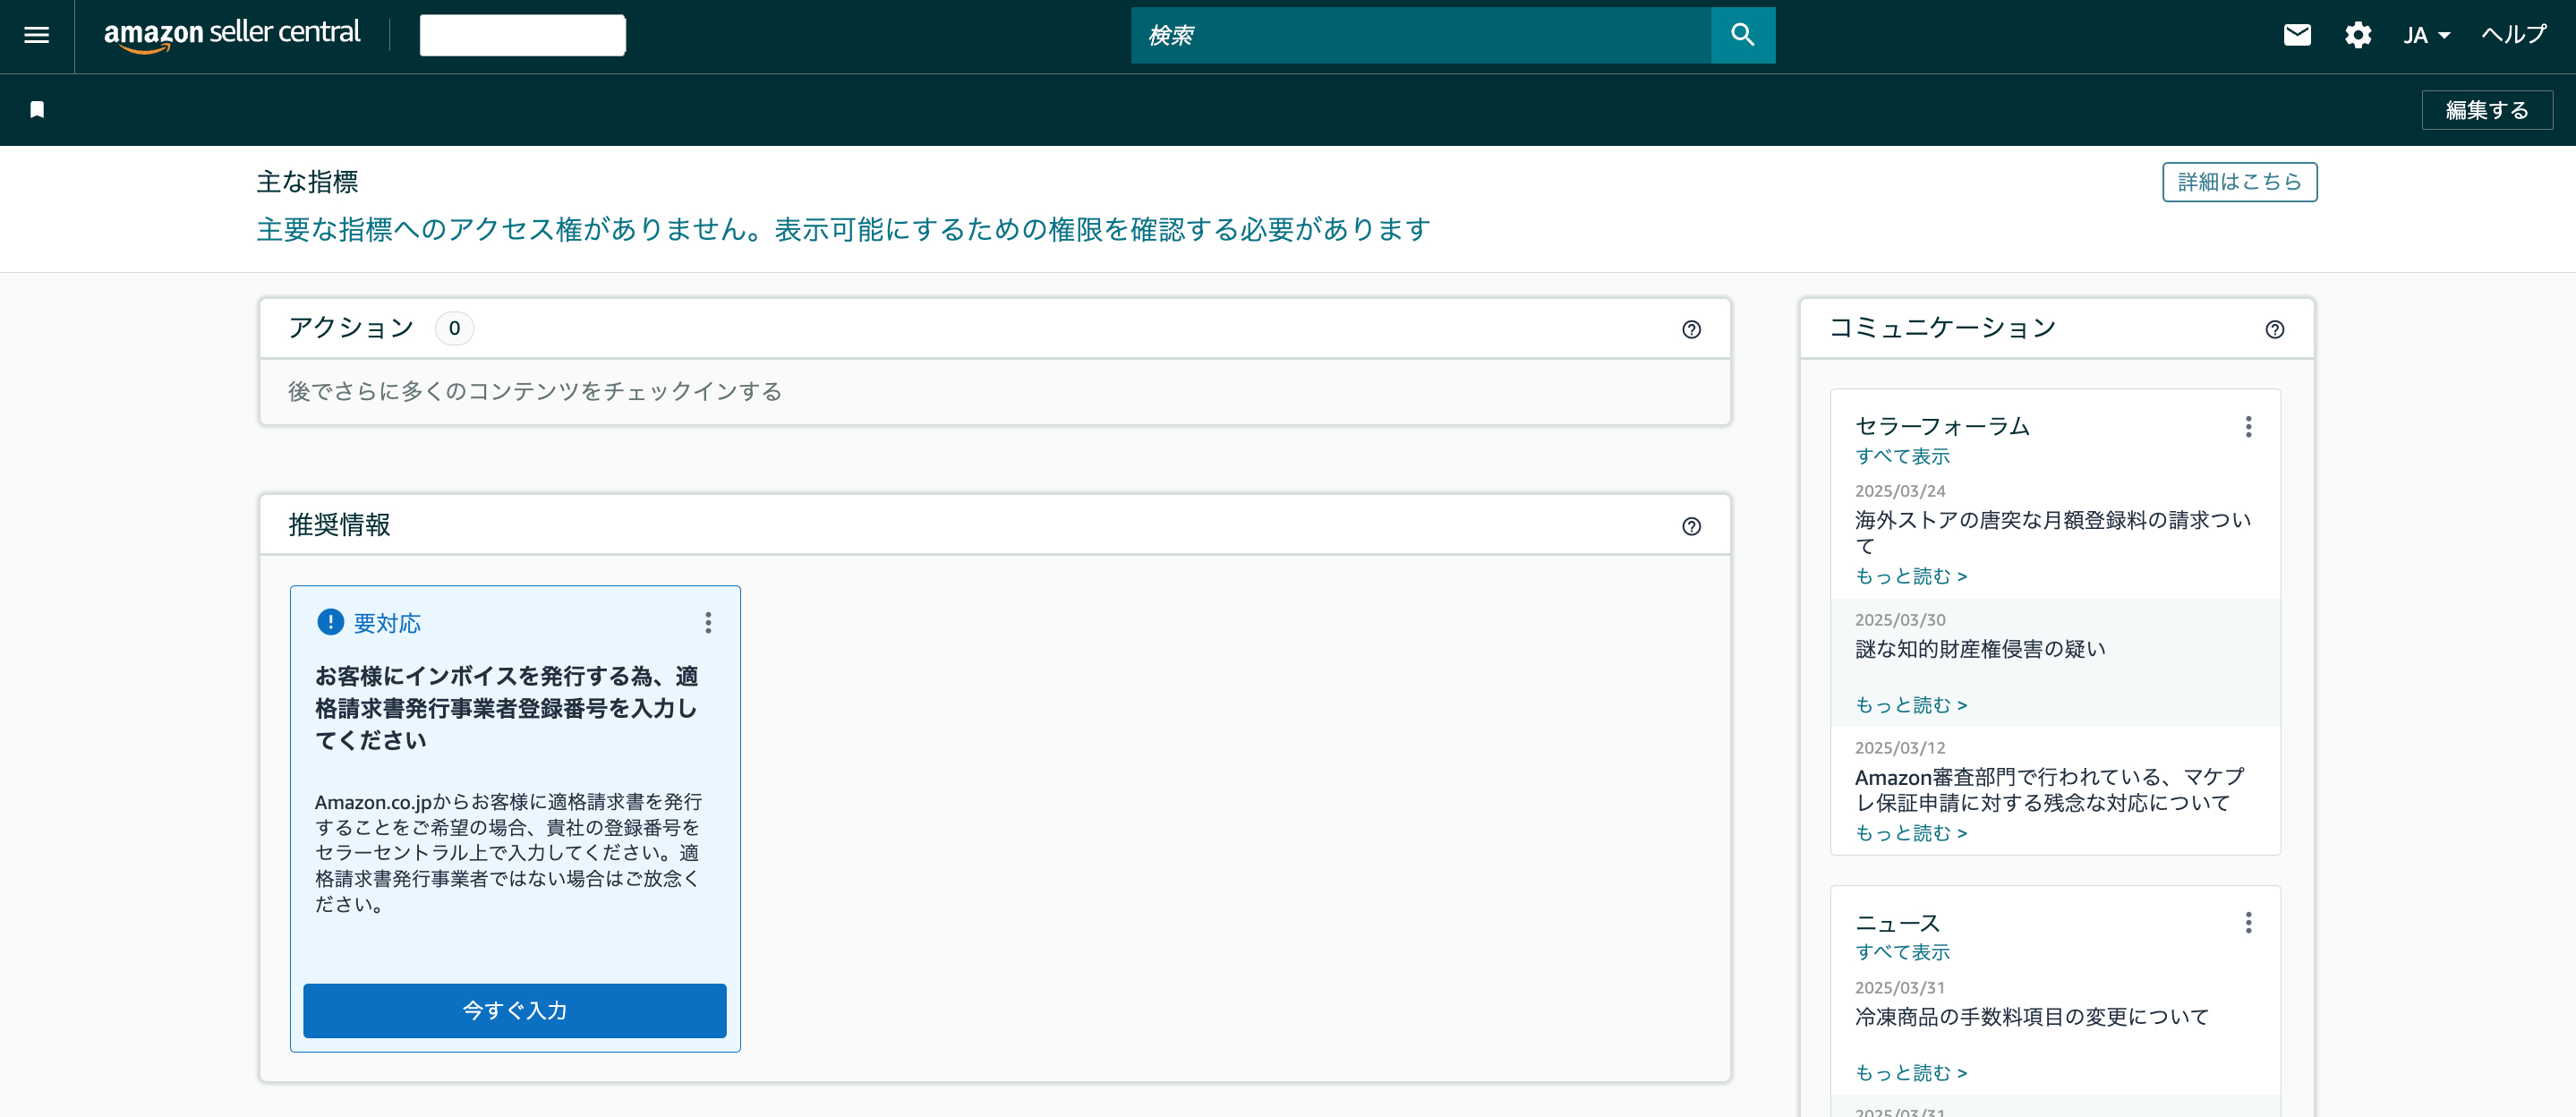Expand the JA language dropdown
Screen dimensions: 2576x1117
click(x=2426, y=35)
